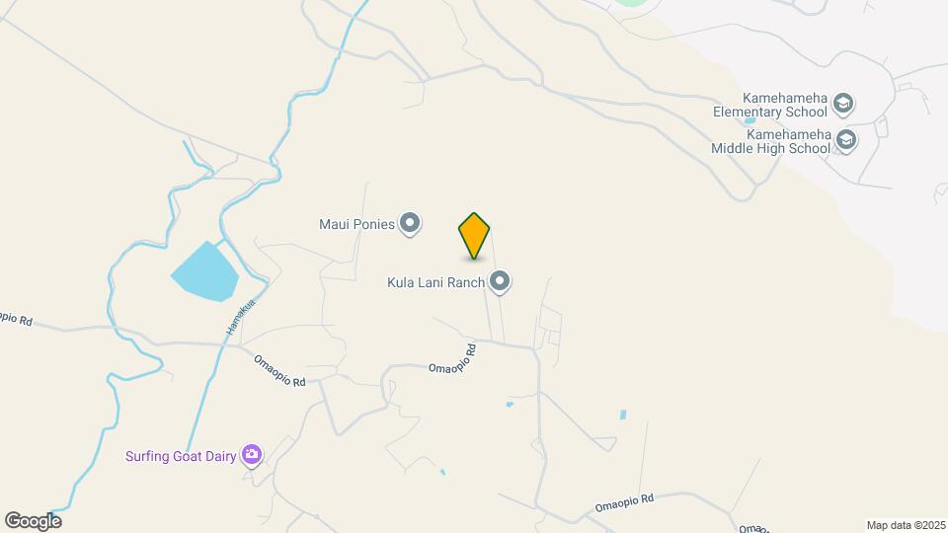Click the Kula Lani Ranch text label
948x533 pixels.
click(435, 282)
